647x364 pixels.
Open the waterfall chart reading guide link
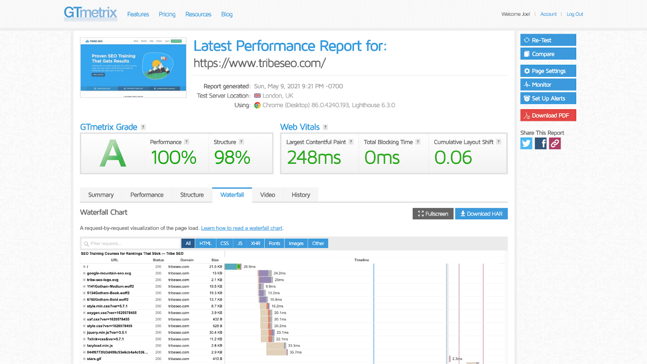[x=241, y=228]
